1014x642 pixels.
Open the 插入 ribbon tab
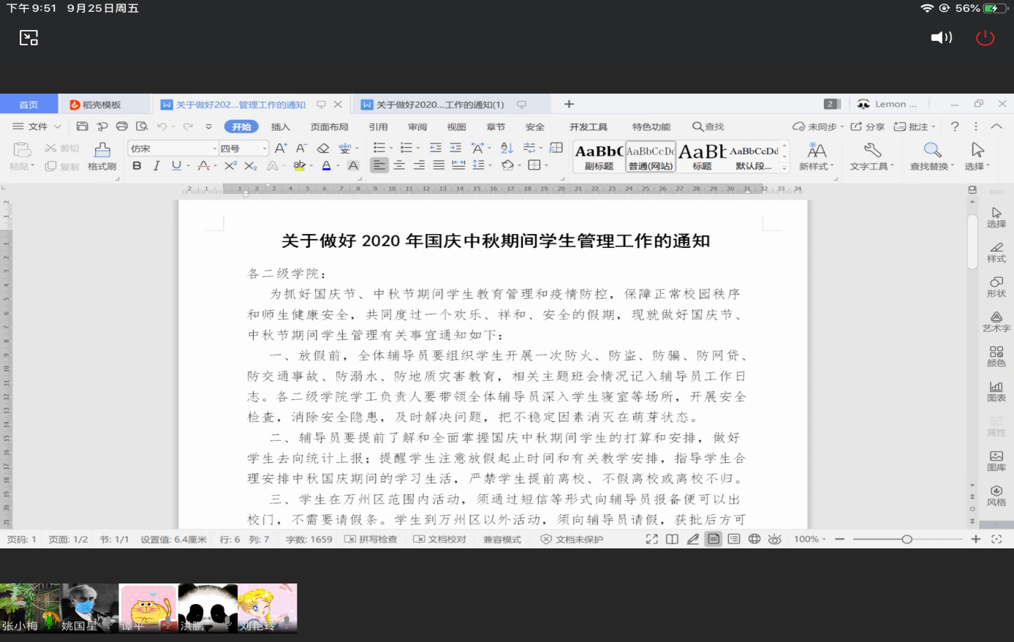point(281,126)
